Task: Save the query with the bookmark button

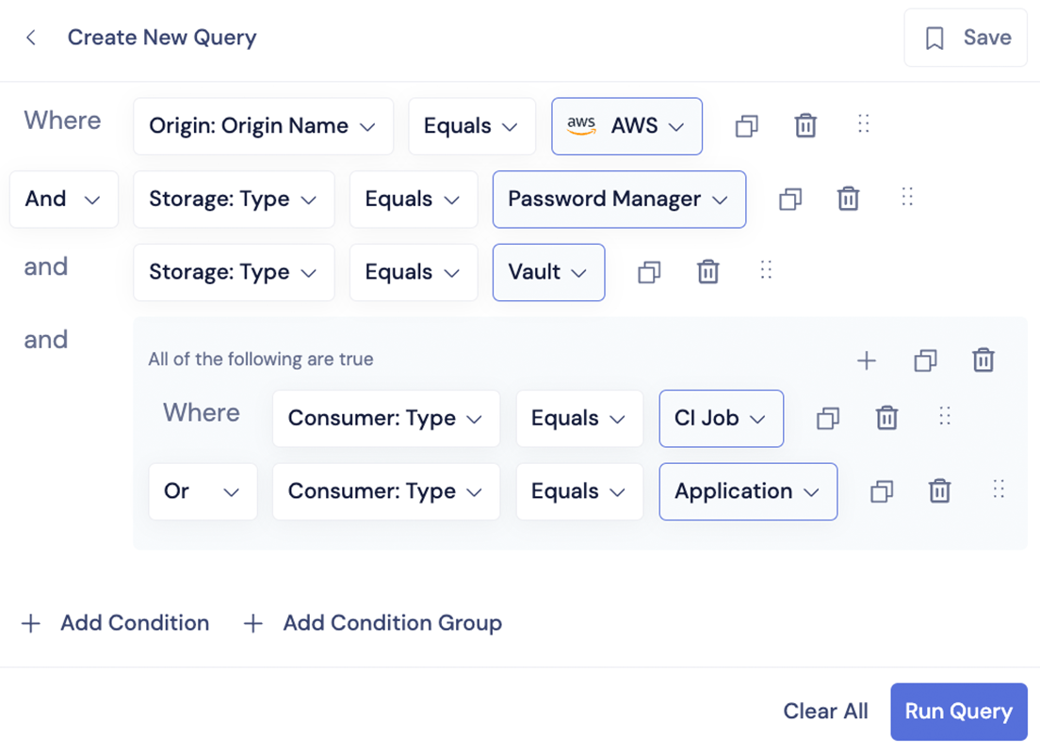Action: click(x=966, y=38)
